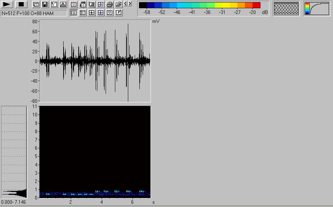Click the overlapping windows icon beside Stop
The image size is (333, 207).
tap(36, 5)
